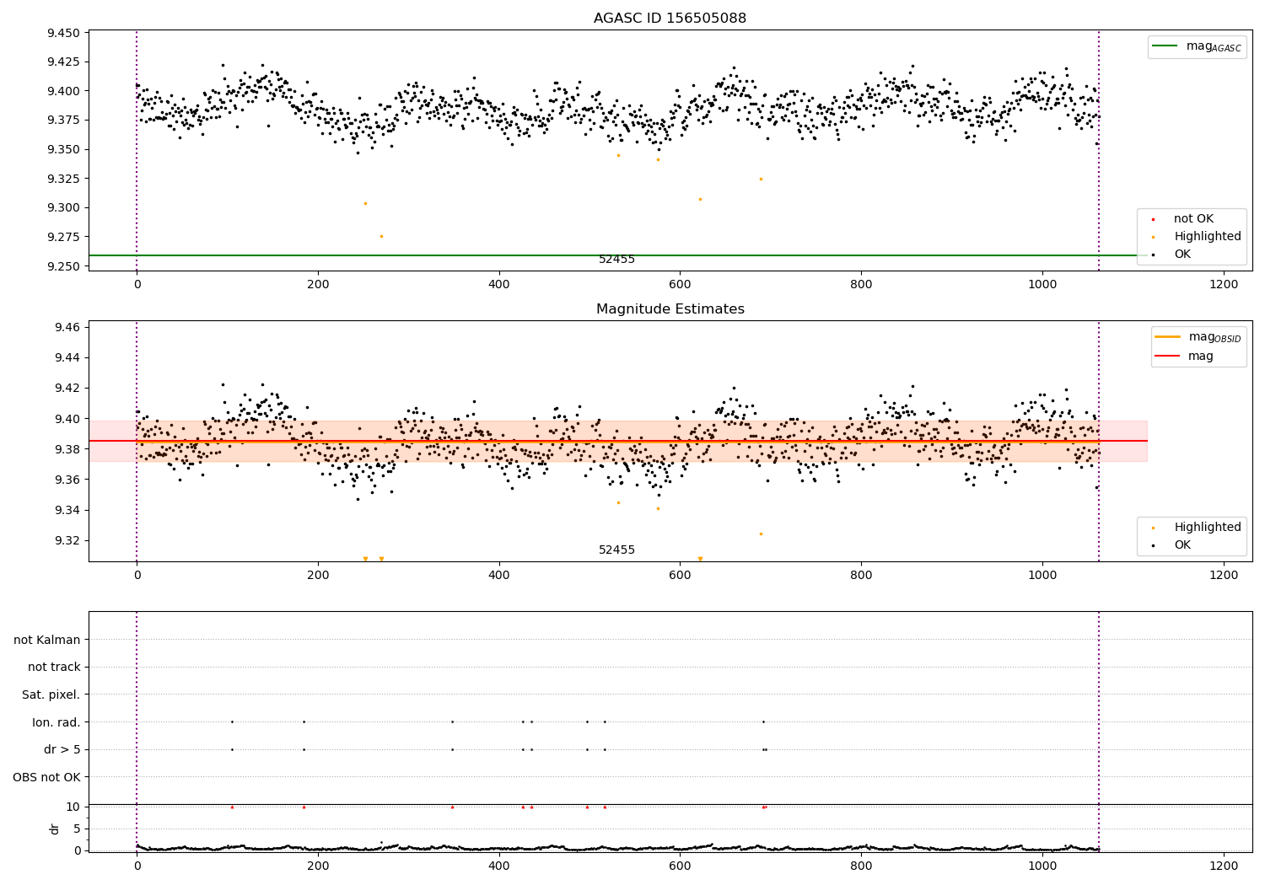This screenshot has width=1265, height=885.
Task: Click x-axis tick 400 under the bottom flags plot
Action: pyautogui.click(x=499, y=866)
